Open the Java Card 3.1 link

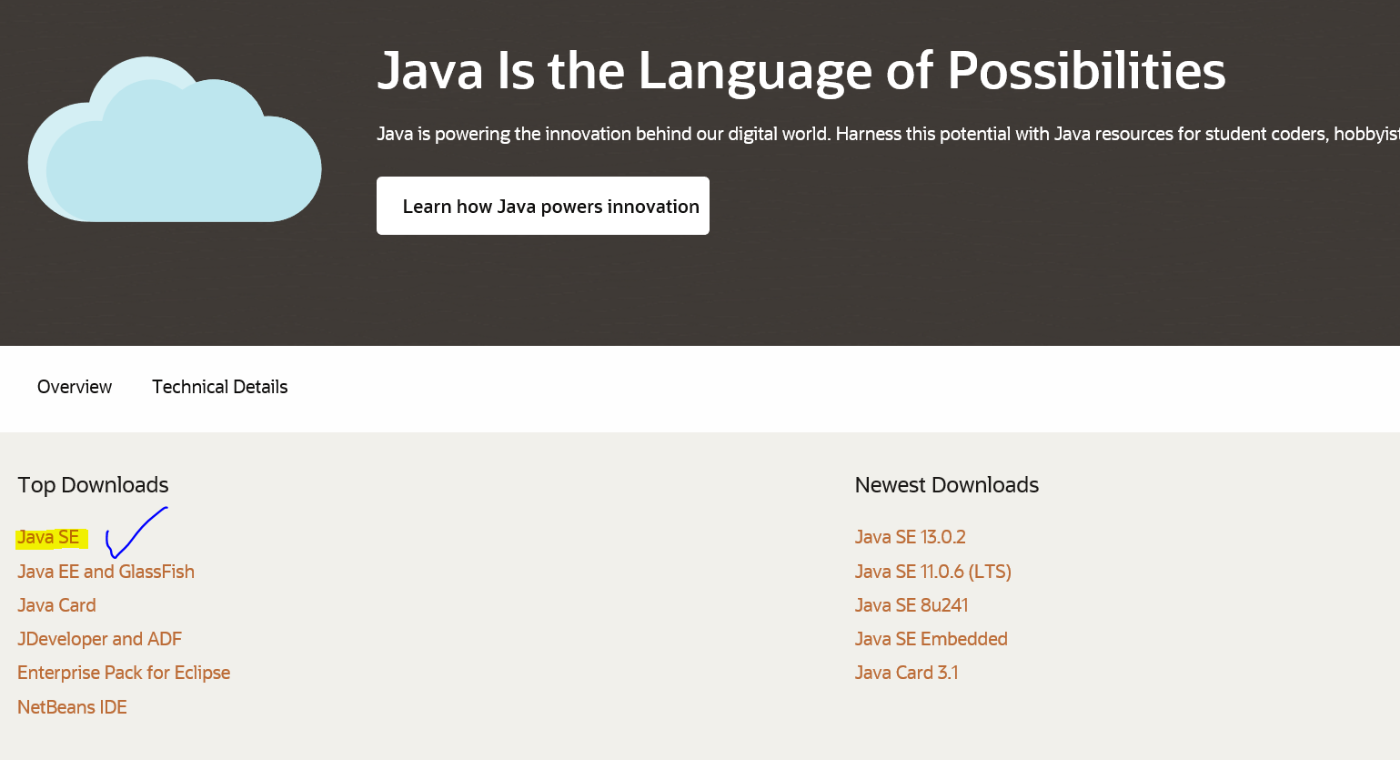pyautogui.click(x=907, y=673)
